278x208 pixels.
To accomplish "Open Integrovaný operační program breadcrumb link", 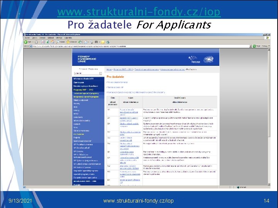I will pos(173,69).
